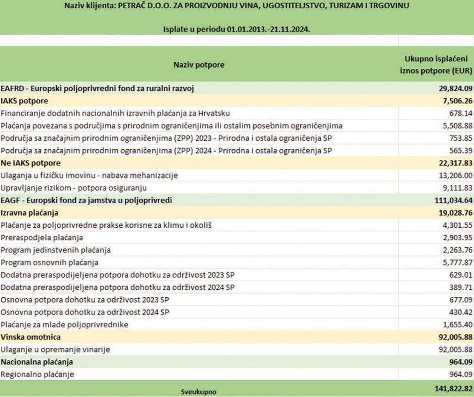This screenshot has height=397, width=474.
Task: Click the 'IAKS potpore' label with 7,506.26 subtotal
Action: click(x=25, y=101)
